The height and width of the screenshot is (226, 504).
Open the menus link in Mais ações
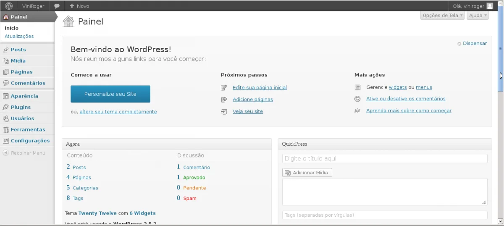tap(424, 87)
